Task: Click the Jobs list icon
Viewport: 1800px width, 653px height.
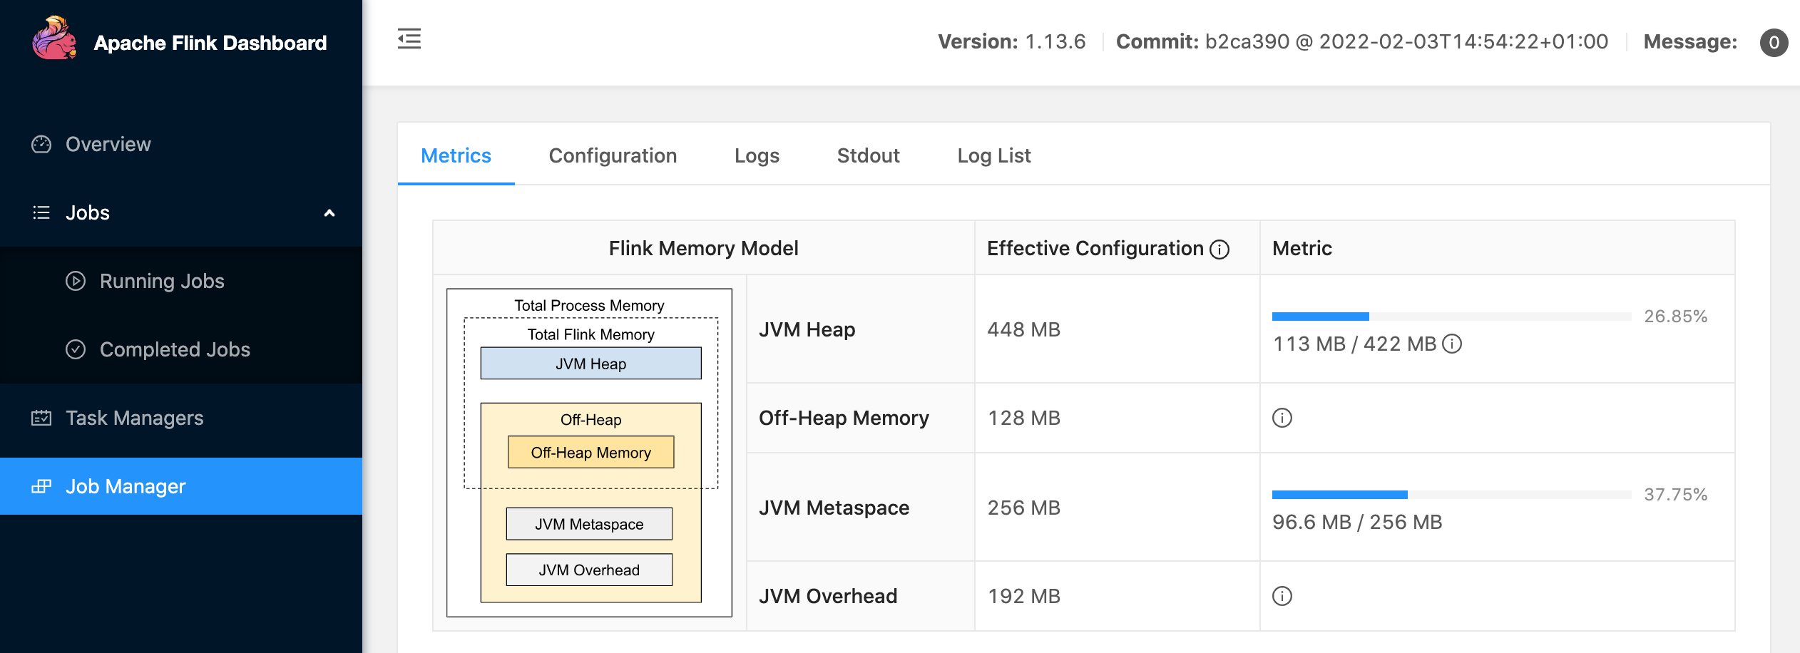Action: pos(41,212)
